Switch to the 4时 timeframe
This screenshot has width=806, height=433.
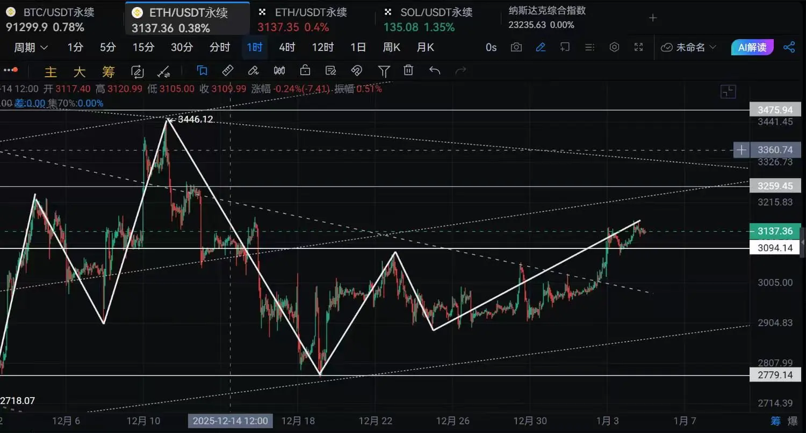[x=287, y=47]
